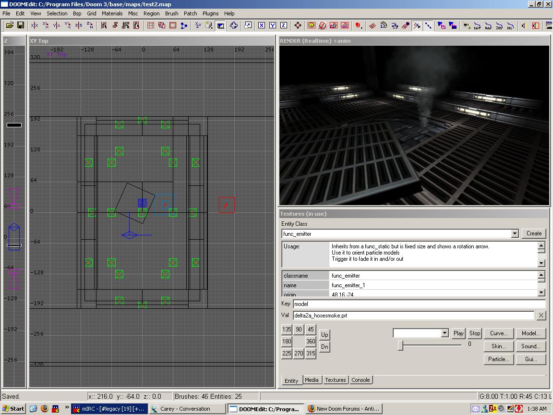
Task: Rotate selection around the X axis
Action: pos(46,25)
